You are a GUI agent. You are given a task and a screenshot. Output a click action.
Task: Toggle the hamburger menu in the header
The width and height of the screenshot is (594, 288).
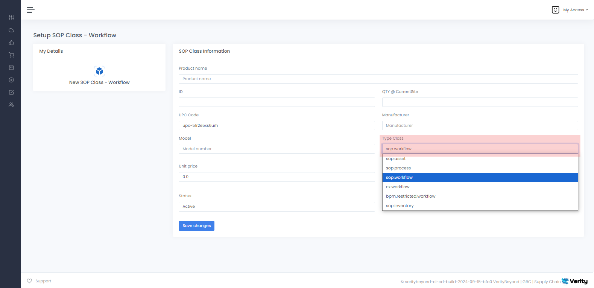click(30, 10)
